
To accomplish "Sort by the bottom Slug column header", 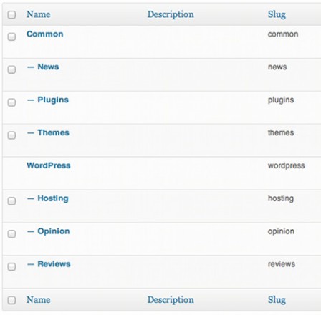I will coord(277,300).
